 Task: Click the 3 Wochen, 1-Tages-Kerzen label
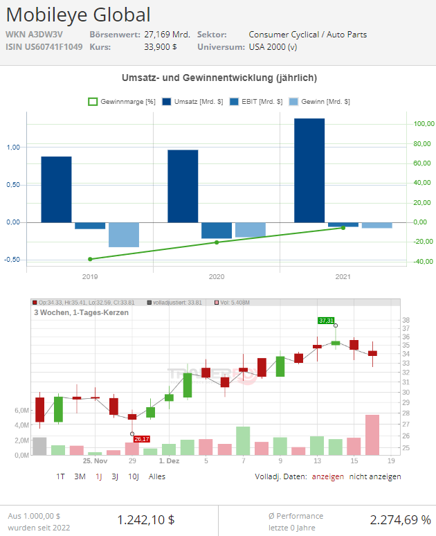[82, 312]
